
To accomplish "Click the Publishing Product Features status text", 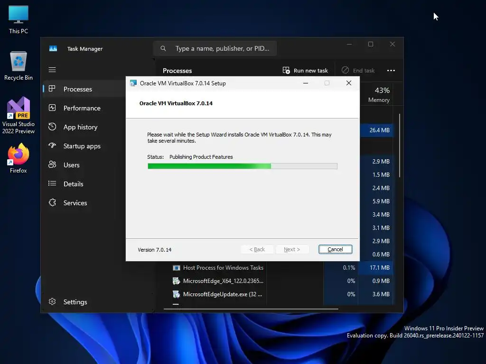I will click(201, 157).
